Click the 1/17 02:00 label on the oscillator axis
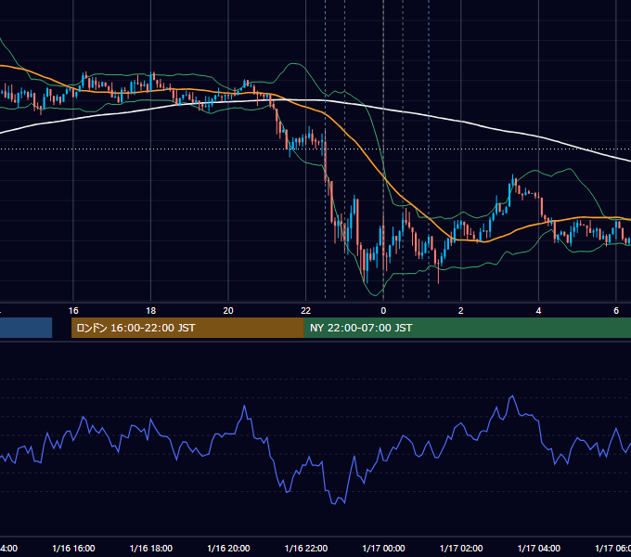 (461, 549)
